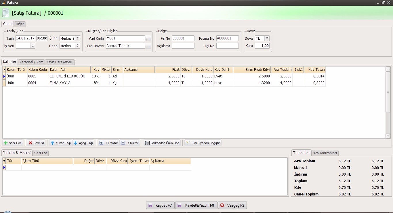Open the Kdv Matrahları tab

pyautogui.click(x=325, y=153)
